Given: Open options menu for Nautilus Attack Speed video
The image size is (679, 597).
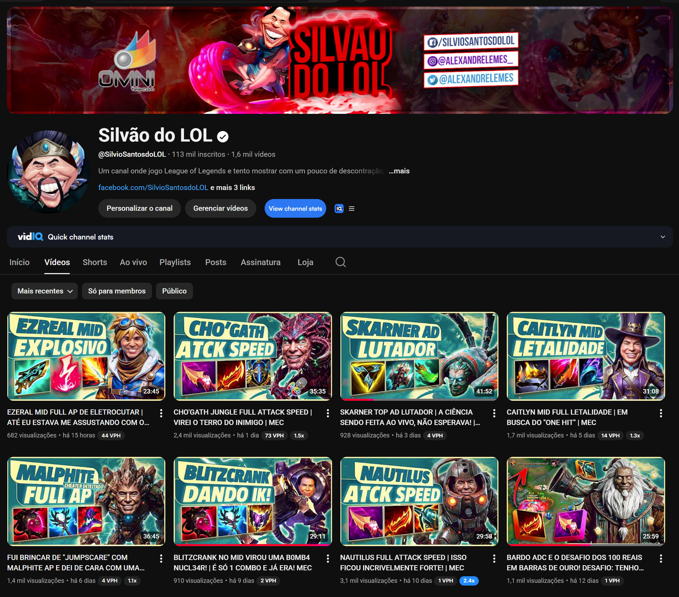Looking at the screenshot, I should pos(494,558).
